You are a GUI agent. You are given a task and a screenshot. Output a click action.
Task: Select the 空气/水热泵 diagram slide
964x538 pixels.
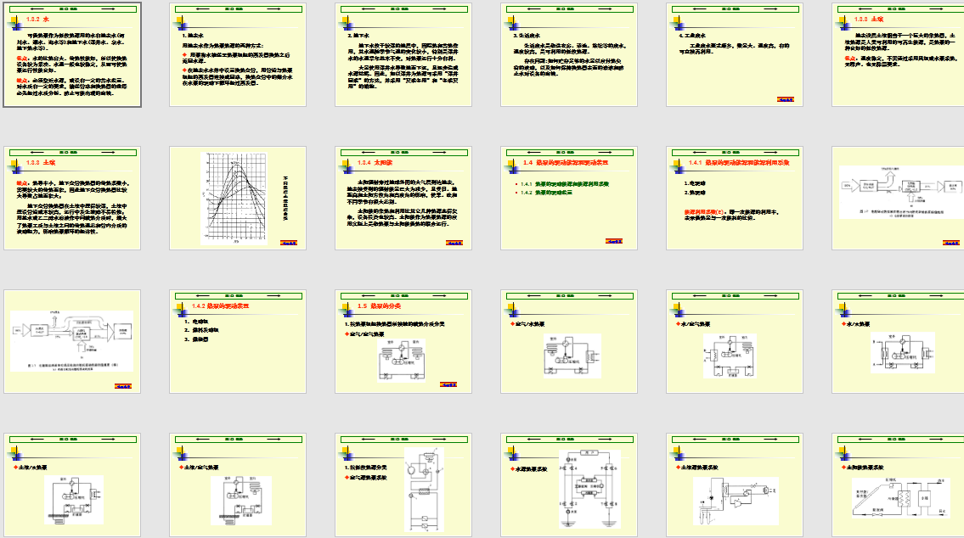point(567,342)
